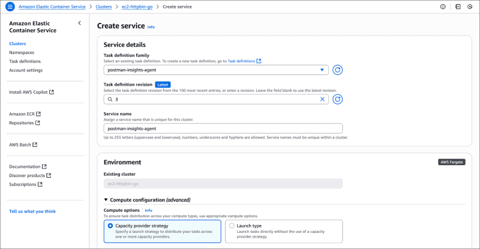Click the disabled Existing cluster field

pos(223,184)
